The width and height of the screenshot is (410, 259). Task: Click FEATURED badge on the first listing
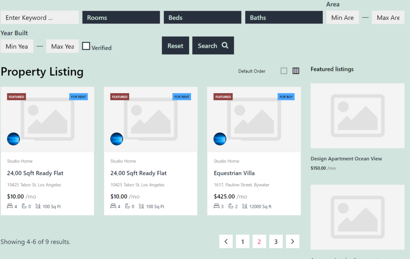click(x=17, y=97)
